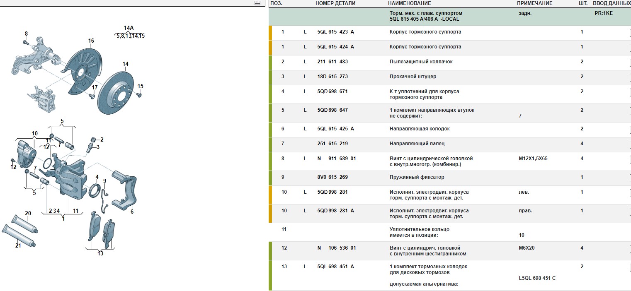Viewport: 631px width, 291px height.
Task: Click the ВВОД ДАННЫХ column header
Action: point(612,3)
